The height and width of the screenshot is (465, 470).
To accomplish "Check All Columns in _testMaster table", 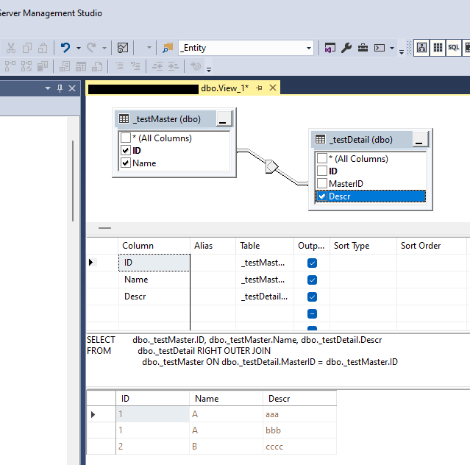I will click(126, 138).
